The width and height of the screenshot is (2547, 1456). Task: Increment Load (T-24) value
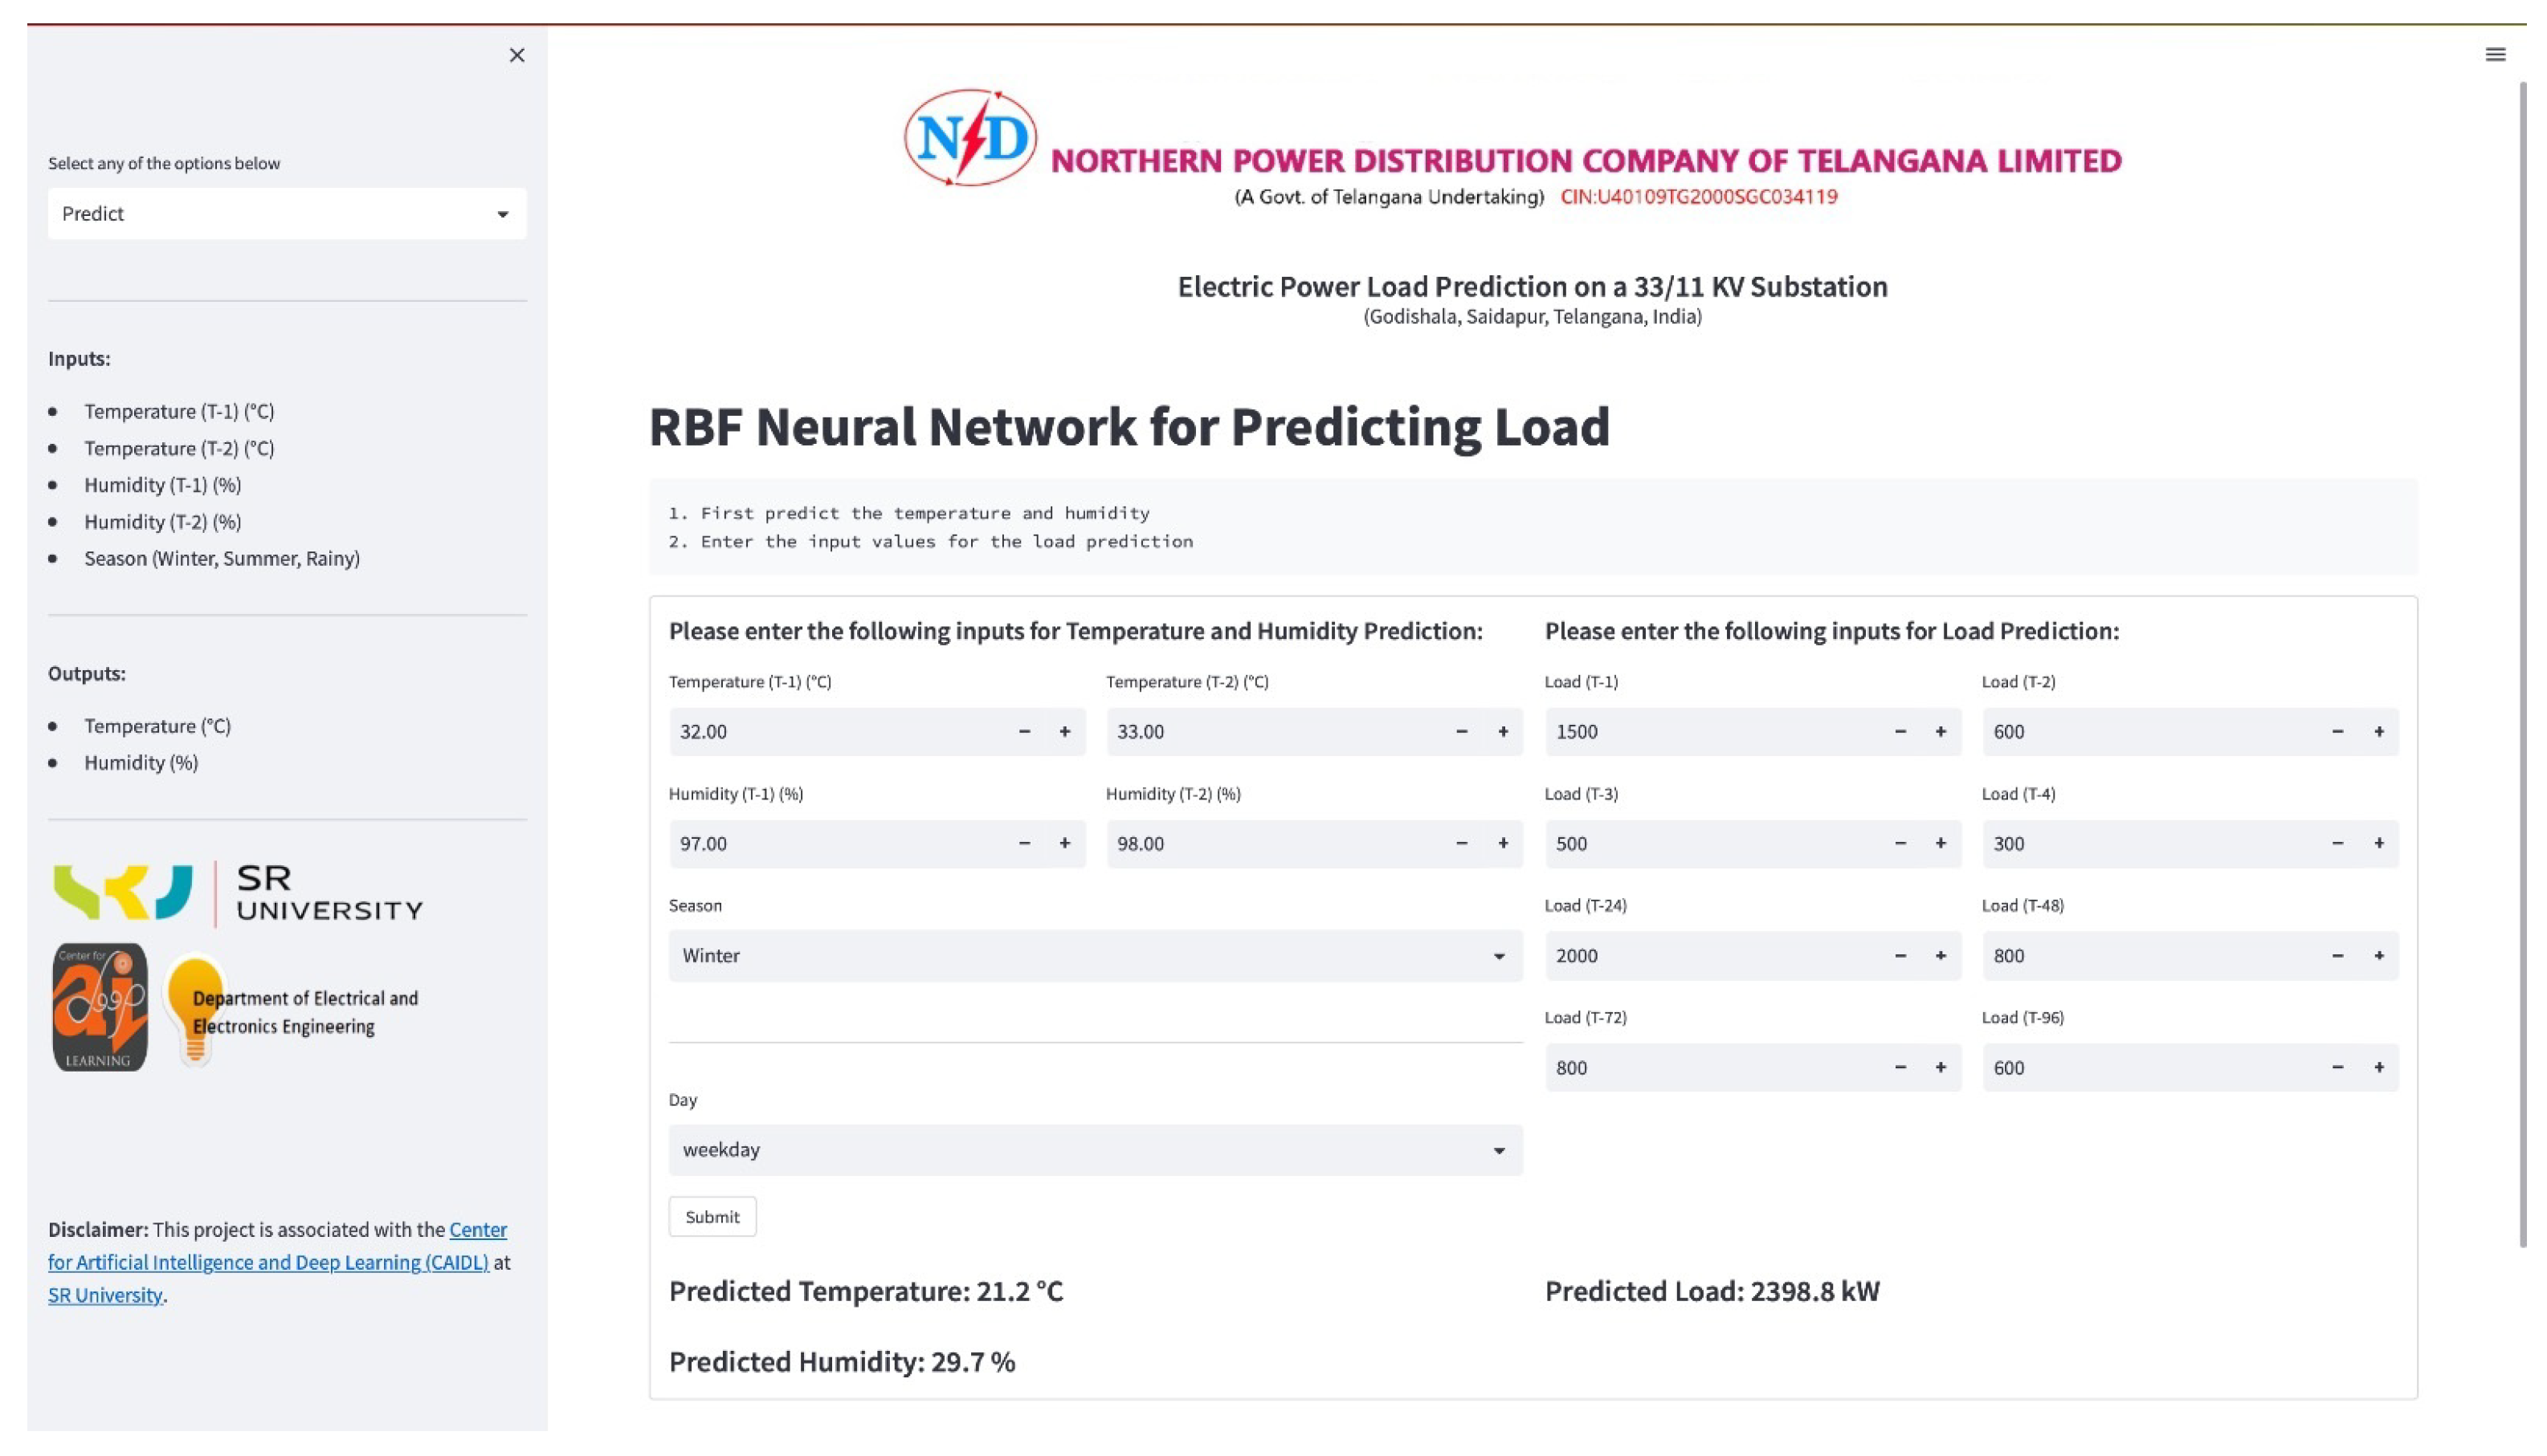coord(1941,956)
